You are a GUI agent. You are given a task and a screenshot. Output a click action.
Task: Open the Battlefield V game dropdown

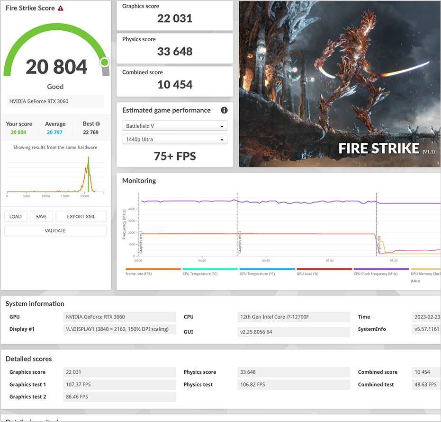click(174, 126)
